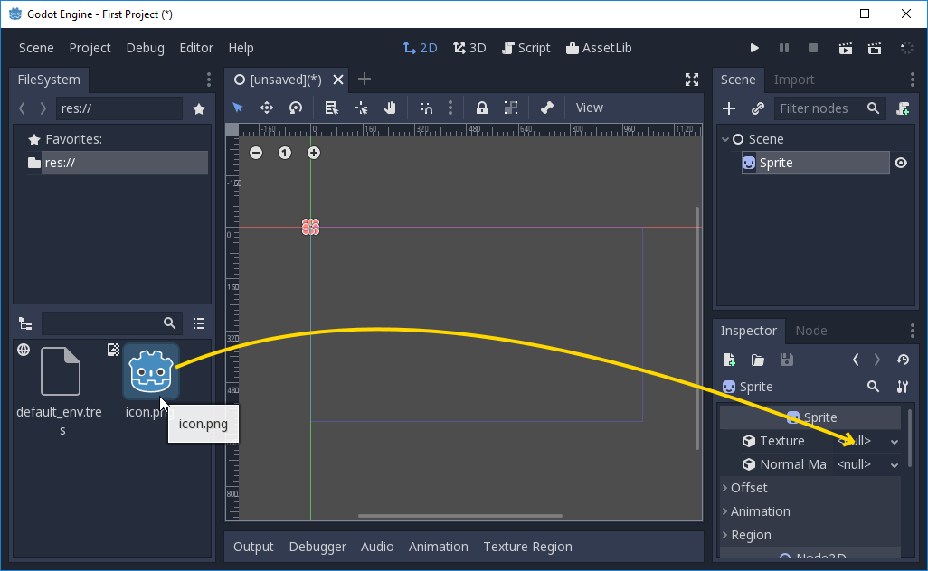Open the Debug menu

pos(145,48)
